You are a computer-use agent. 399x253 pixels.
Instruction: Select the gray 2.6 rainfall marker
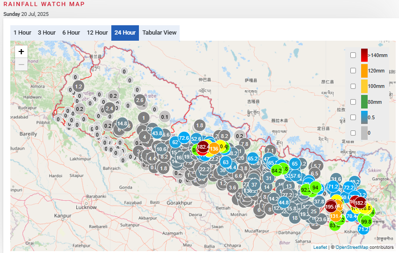click(x=139, y=100)
